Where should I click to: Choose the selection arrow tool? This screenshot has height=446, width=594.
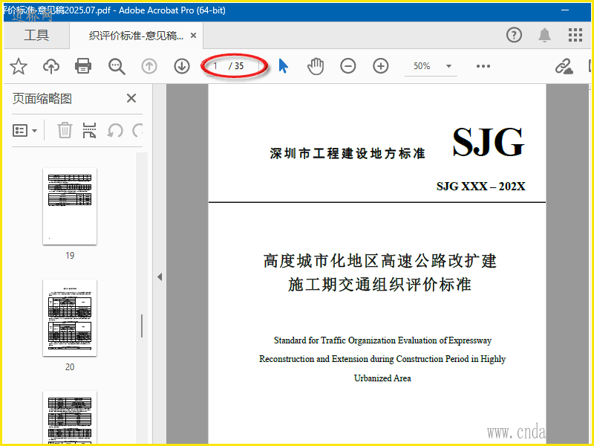tap(283, 66)
